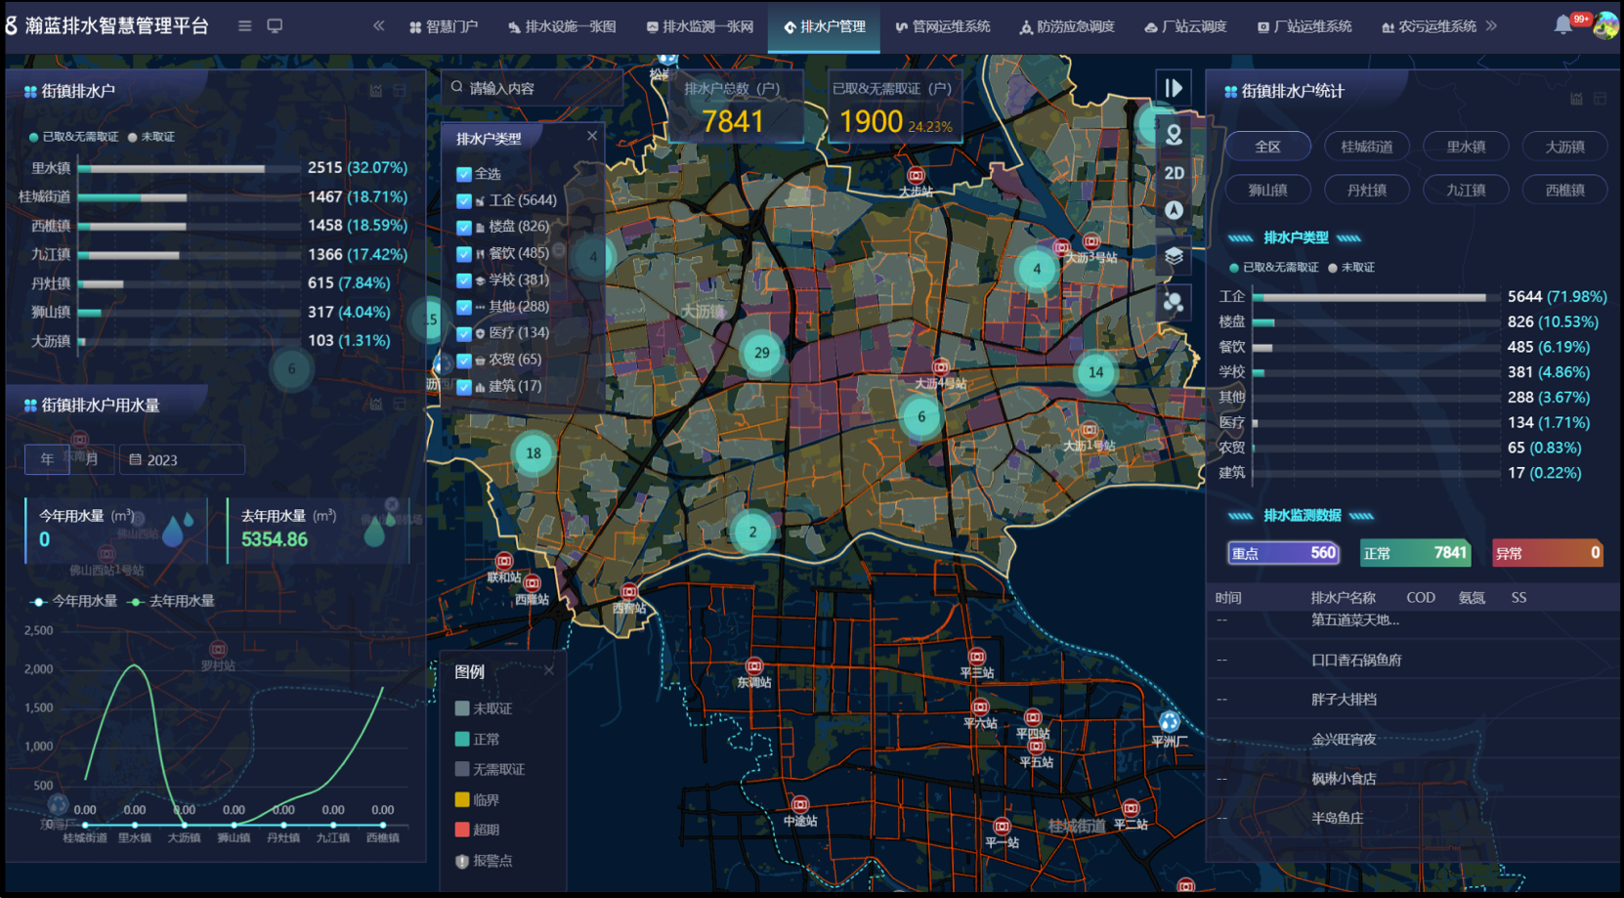1624x898 pixels.
Task: Select the 年 period toggle
Action: pyautogui.click(x=47, y=459)
